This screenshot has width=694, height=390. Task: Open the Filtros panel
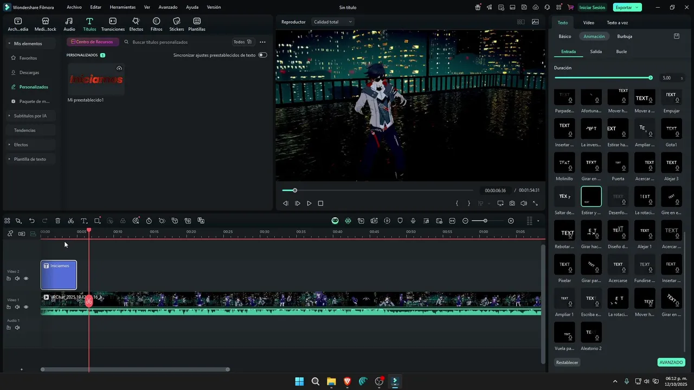156,24
